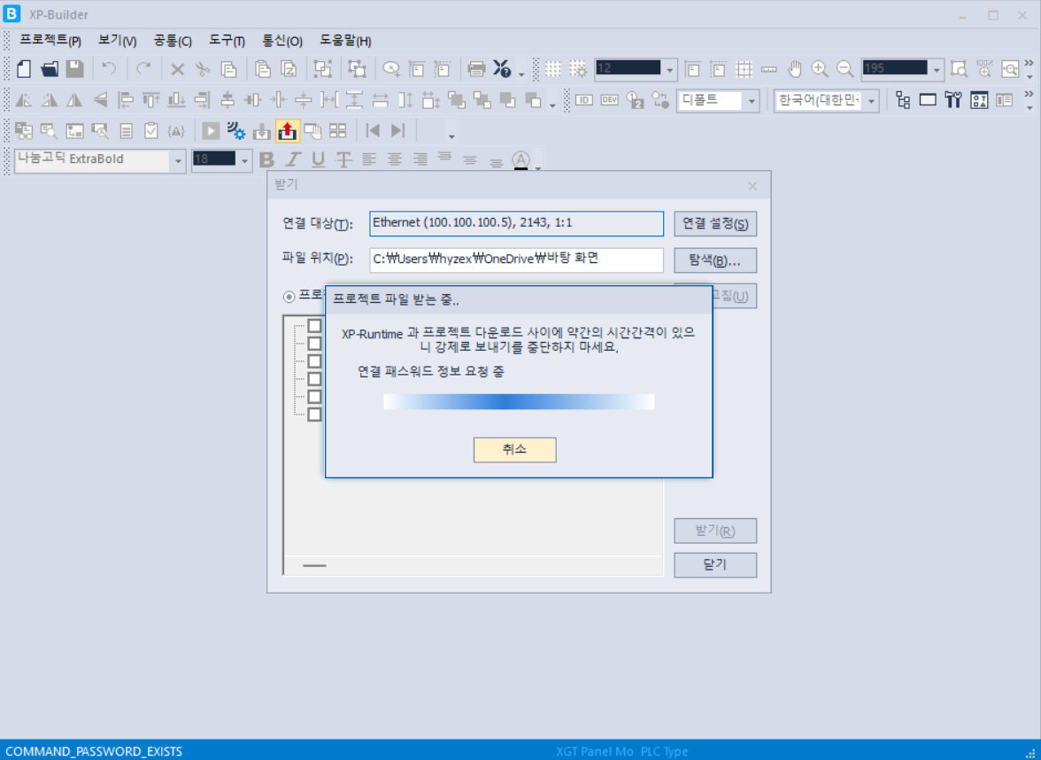Screen dimensions: 1041x760
Task: Select the radio button beside 프로
Action: (x=289, y=297)
